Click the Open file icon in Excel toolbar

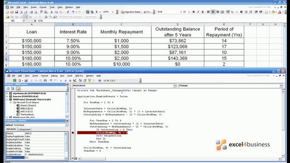click(12, 12)
